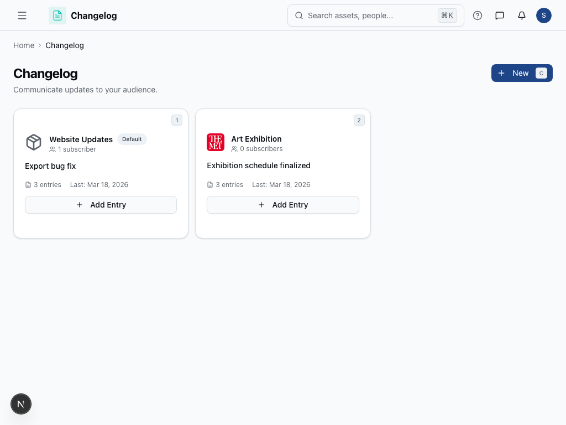566x425 pixels.
Task: Add Entry to Website Updates changelog
Action: tap(101, 205)
